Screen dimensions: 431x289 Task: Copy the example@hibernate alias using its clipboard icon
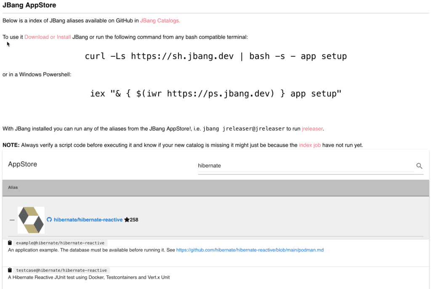pos(9,242)
